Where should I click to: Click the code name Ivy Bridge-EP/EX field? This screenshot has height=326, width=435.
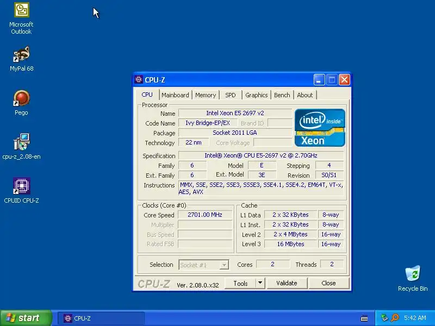point(208,123)
